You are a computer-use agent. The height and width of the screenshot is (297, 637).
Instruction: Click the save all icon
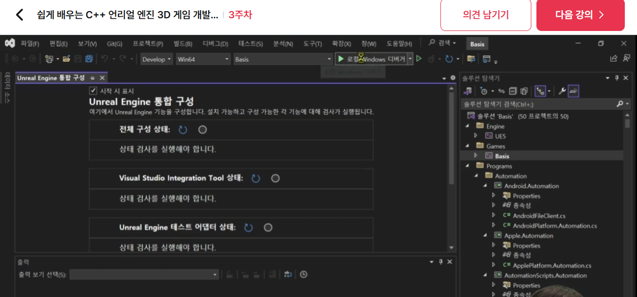(x=89, y=59)
